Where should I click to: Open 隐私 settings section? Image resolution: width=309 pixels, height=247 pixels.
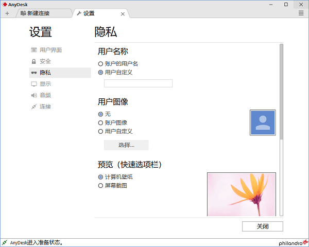point(60,73)
